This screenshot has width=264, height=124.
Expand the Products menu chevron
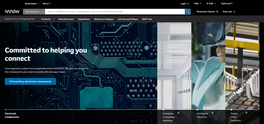pyautogui.click(x=54, y=19)
